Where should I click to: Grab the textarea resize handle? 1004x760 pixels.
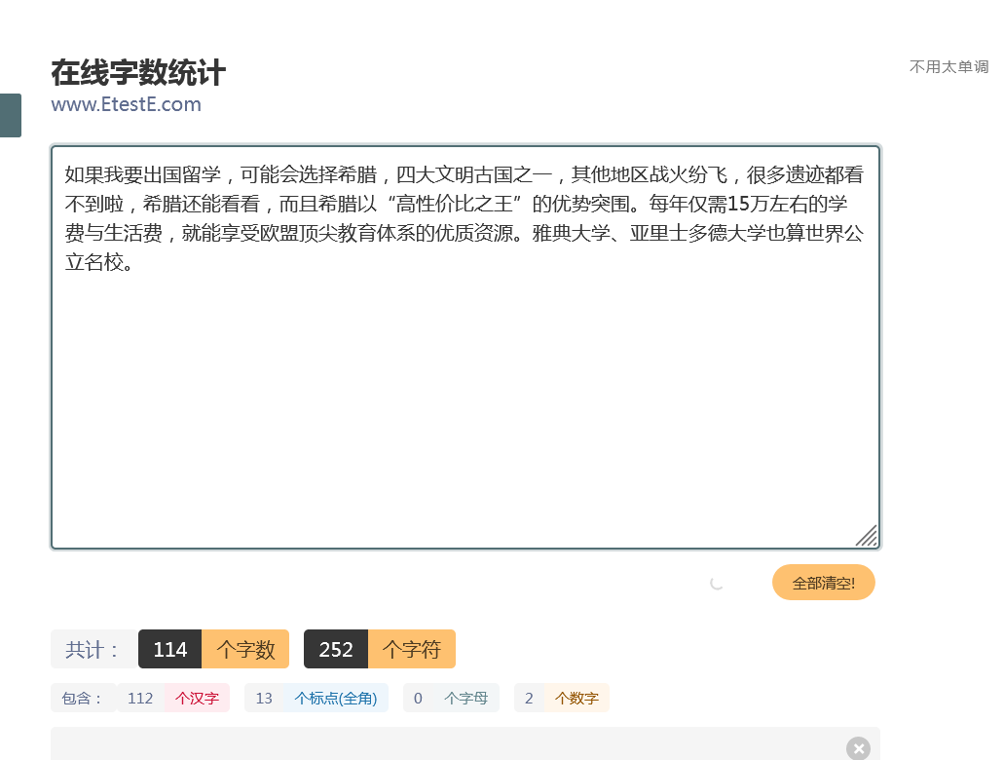point(867,536)
